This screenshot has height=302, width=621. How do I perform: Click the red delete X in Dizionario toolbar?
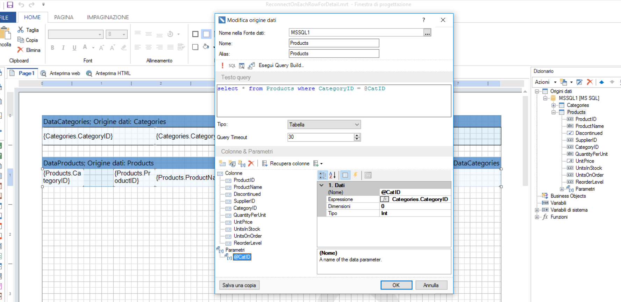(590, 82)
